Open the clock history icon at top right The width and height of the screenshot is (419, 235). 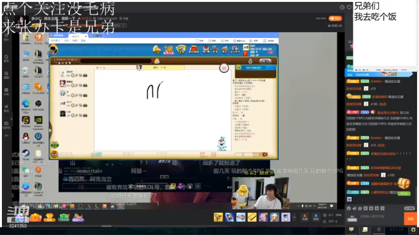342,7
